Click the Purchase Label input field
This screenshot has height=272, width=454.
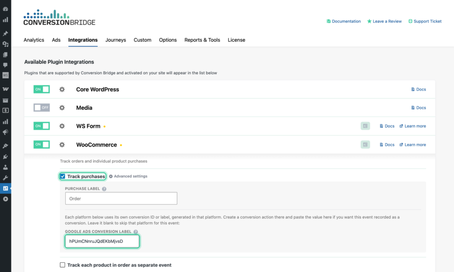click(x=121, y=198)
